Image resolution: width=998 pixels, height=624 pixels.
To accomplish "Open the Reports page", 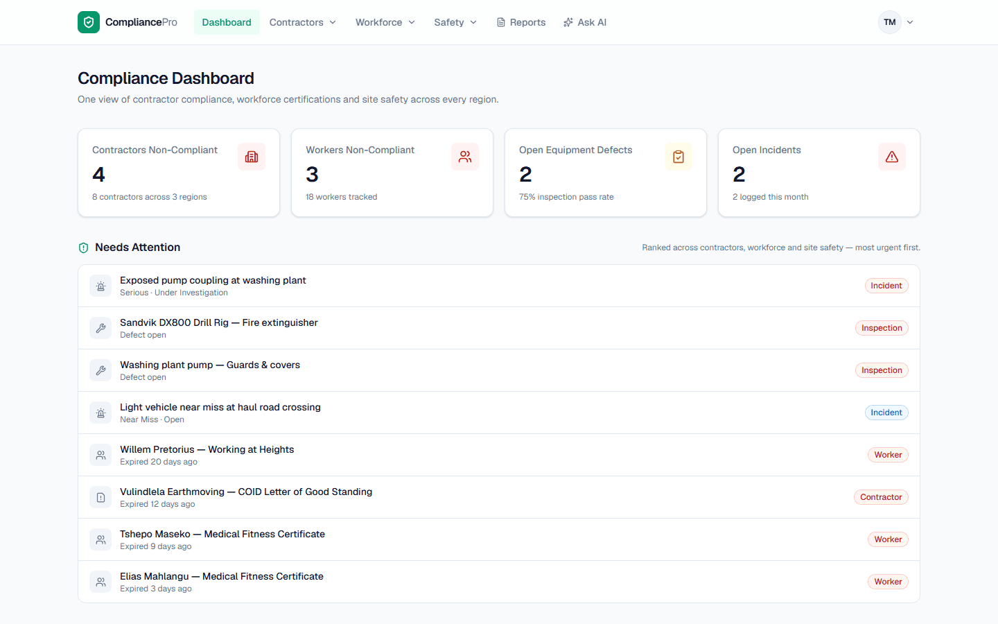I will pos(521,22).
